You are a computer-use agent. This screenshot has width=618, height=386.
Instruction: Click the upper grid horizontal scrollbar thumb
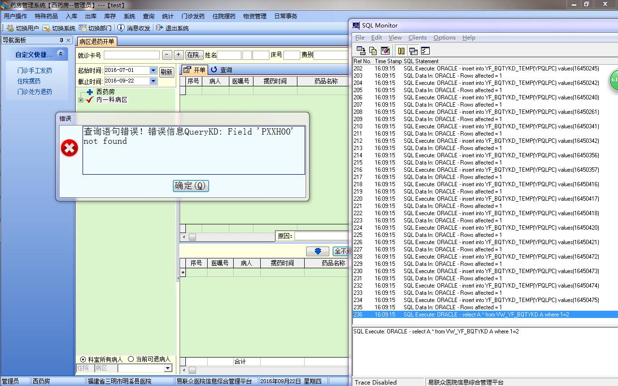192,237
